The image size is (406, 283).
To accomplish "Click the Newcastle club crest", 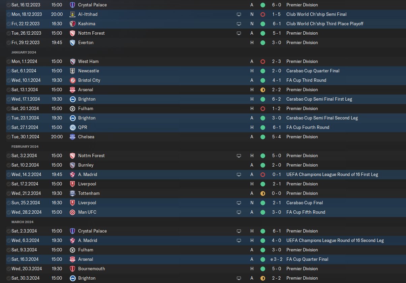I will (x=72, y=71).
